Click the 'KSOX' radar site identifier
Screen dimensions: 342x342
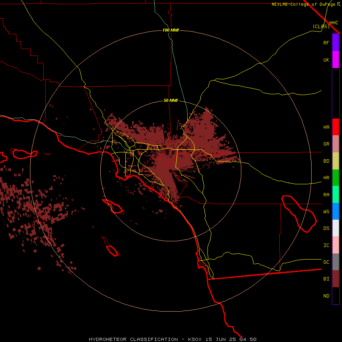pos(195,339)
